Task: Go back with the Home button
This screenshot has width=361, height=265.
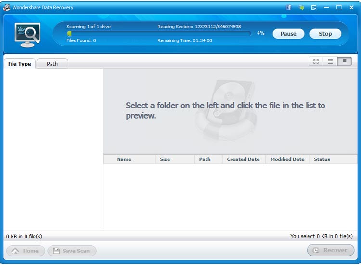Action: click(26, 251)
